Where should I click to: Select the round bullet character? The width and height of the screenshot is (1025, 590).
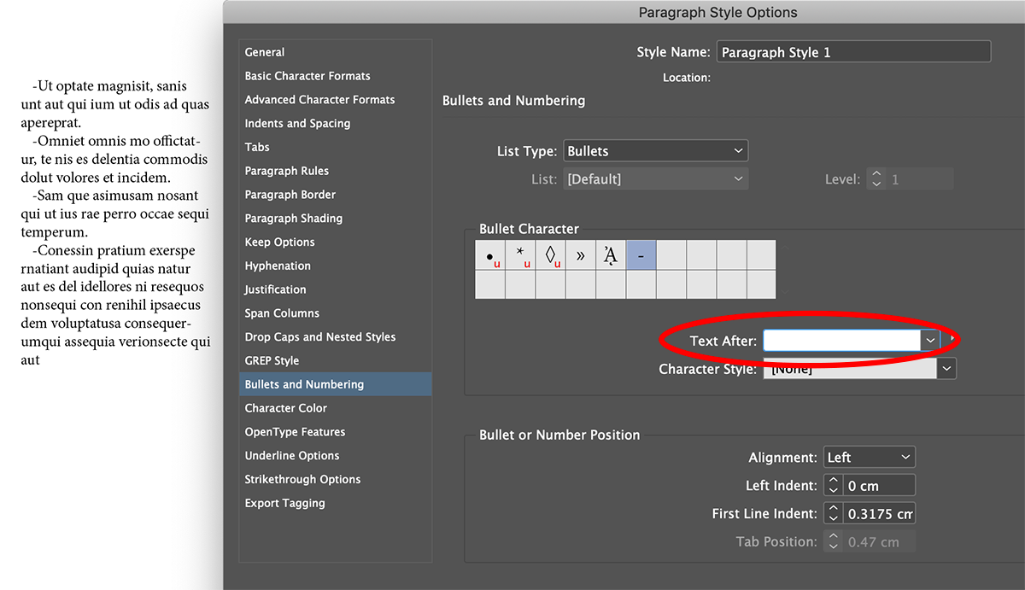click(x=490, y=254)
